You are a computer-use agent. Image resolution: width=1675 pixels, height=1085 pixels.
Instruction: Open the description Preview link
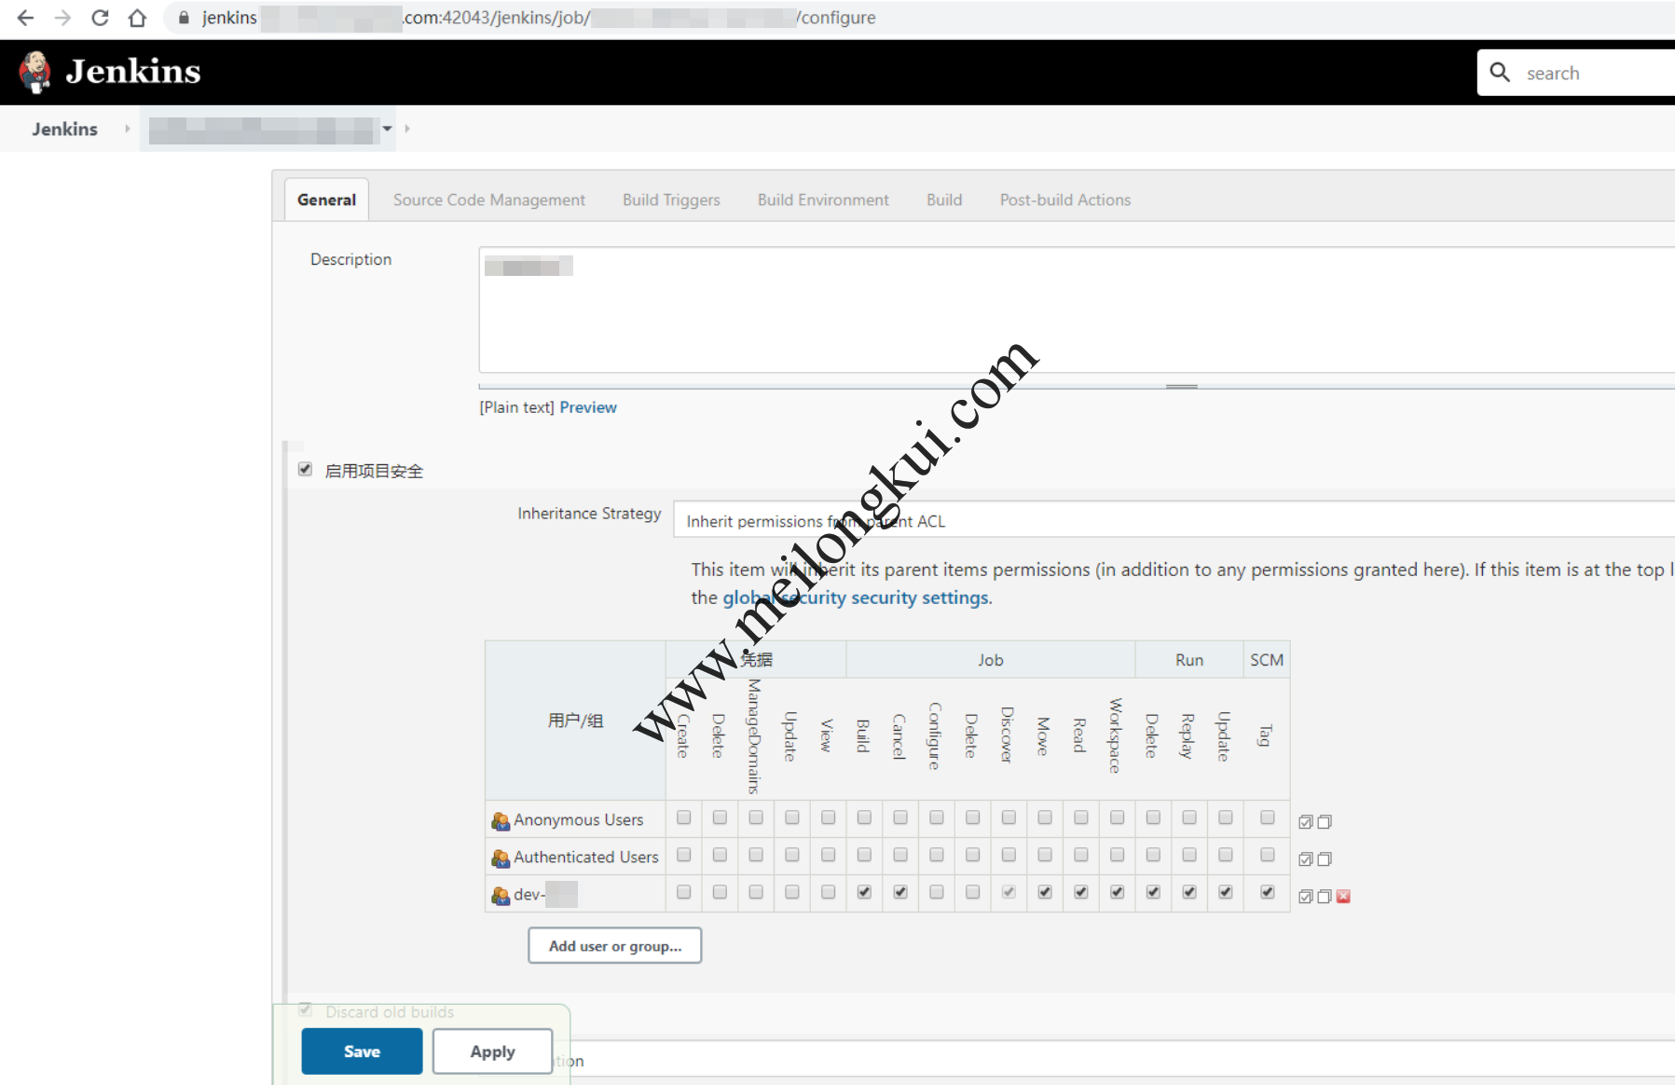pyautogui.click(x=588, y=407)
